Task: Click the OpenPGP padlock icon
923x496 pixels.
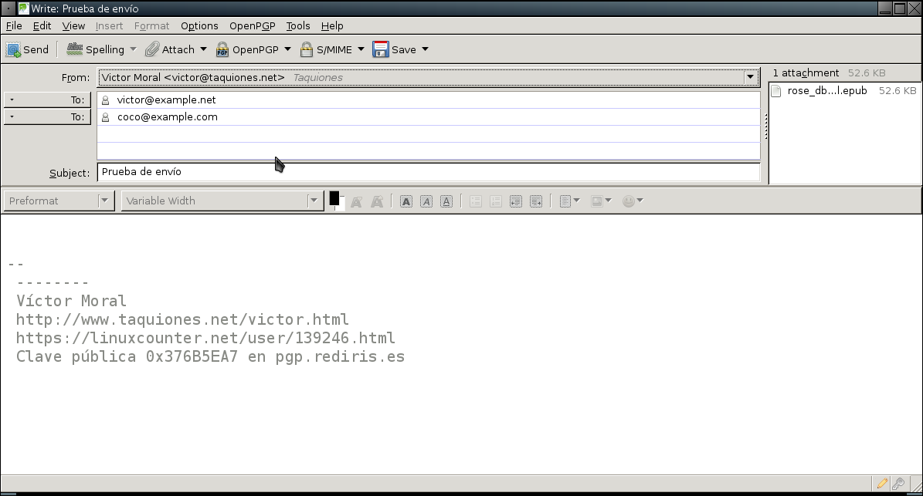Action: pyautogui.click(x=222, y=50)
